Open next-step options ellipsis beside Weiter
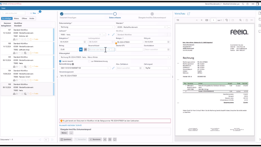The width and height of the screenshot is (261, 147). coord(71,133)
